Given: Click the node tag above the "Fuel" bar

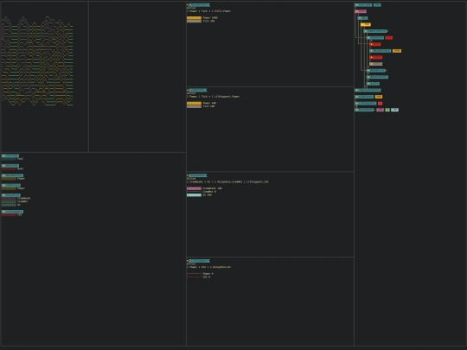Looking at the screenshot, I should tap(10, 156).
